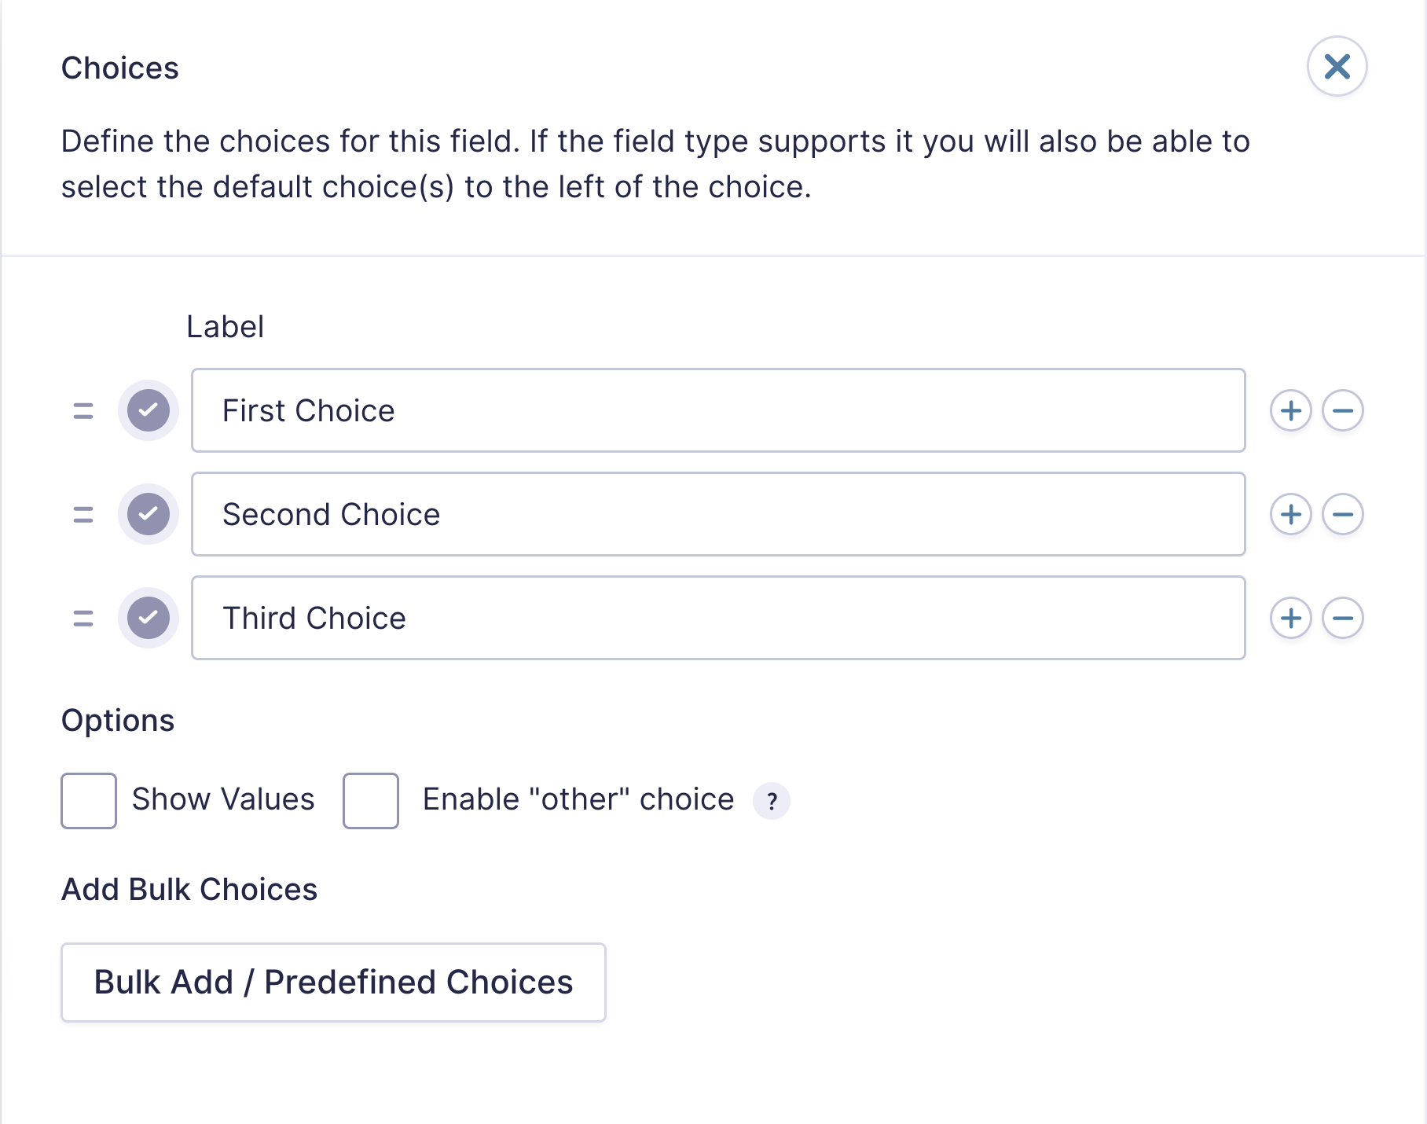This screenshot has height=1124, width=1427.
Task: Add a choice below First Choice
Action: point(1291,410)
